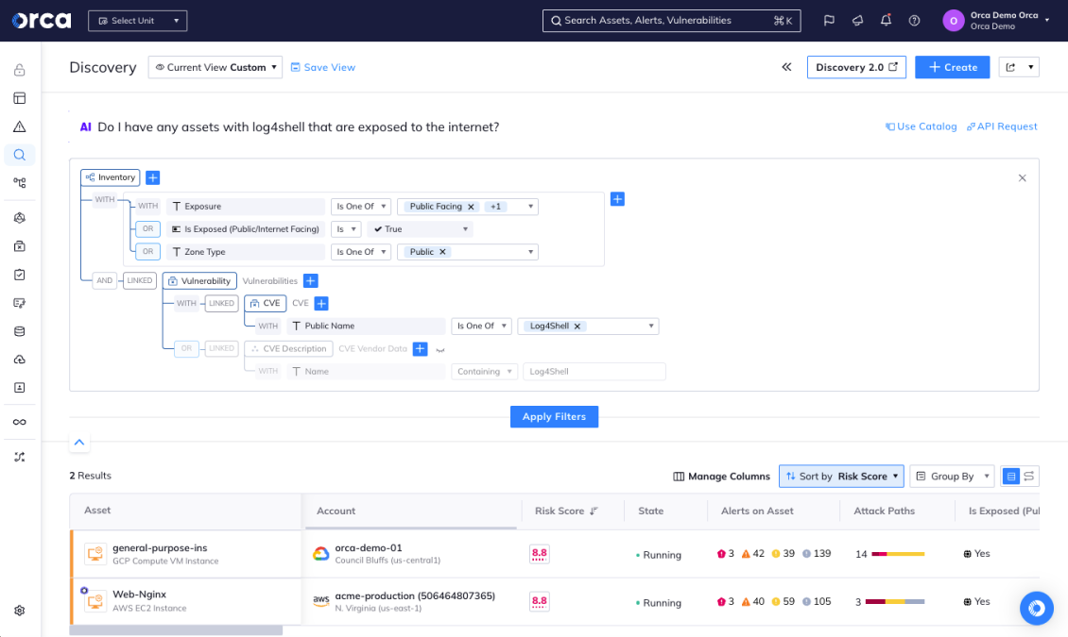Click the Save View link
The width and height of the screenshot is (1068, 637).
coord(323,67)
